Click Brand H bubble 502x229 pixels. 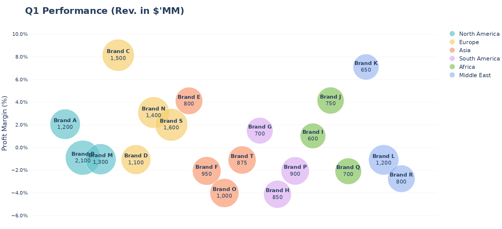[x=277, y=194]
